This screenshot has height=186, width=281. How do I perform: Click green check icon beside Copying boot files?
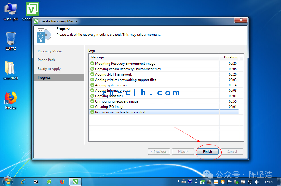click(92, 96)
